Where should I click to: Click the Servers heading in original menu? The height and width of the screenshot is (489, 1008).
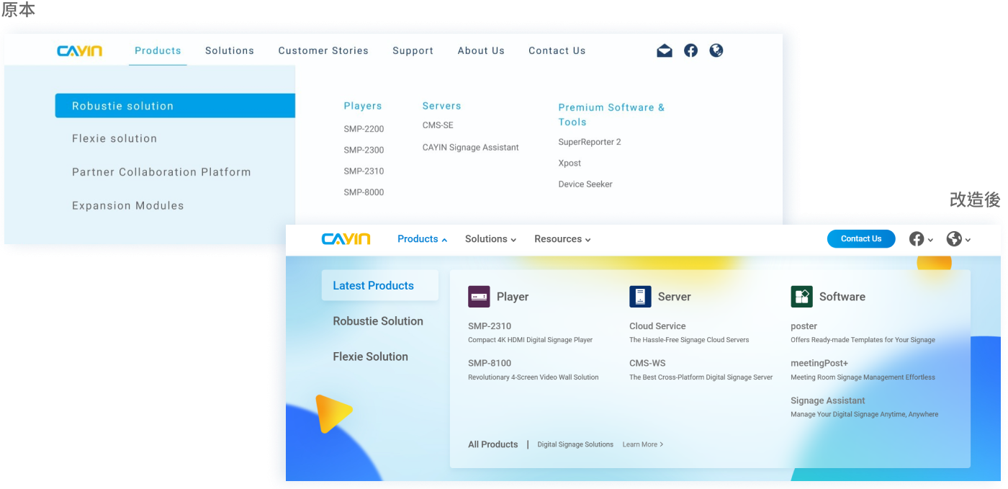(441, 106)
